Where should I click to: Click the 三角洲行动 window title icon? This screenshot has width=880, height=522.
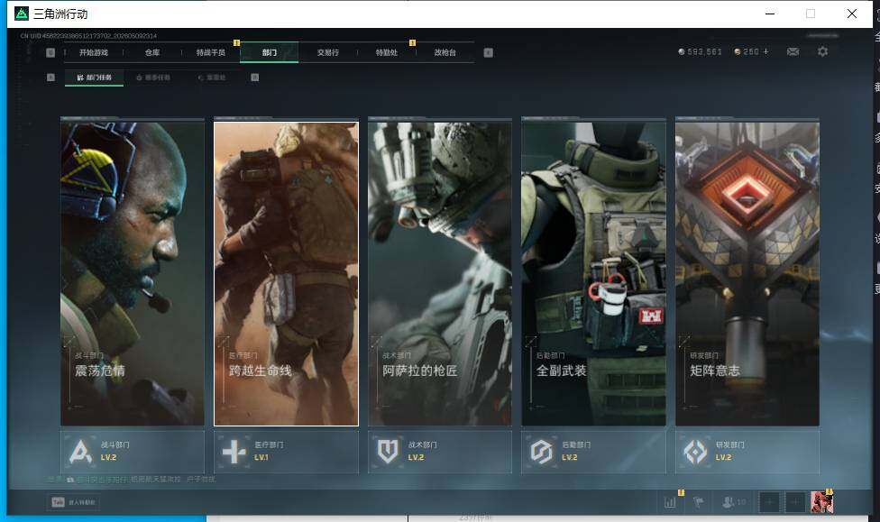click(22, 14)
